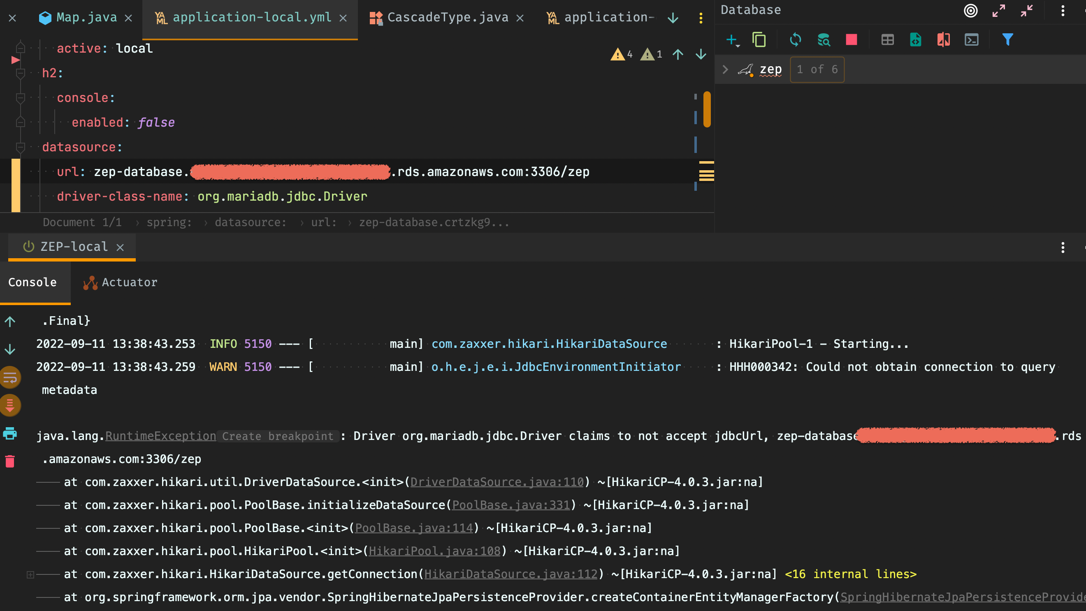Screen dimensions: 1086x611
Task: Open DriverDataSource.java:110 link
Action: coord(497,482)
